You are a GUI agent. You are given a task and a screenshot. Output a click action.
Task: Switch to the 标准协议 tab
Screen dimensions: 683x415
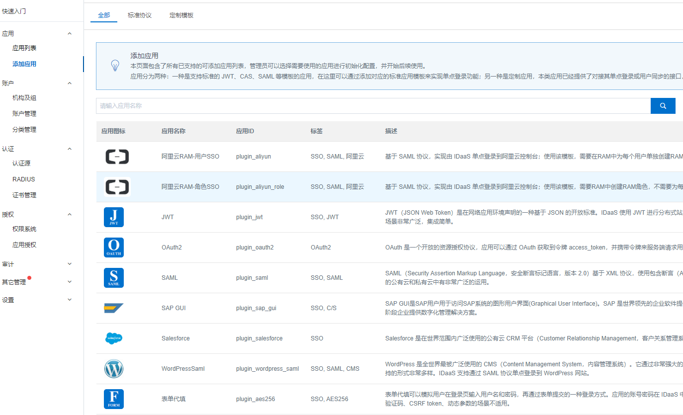(x=140, y=15)
